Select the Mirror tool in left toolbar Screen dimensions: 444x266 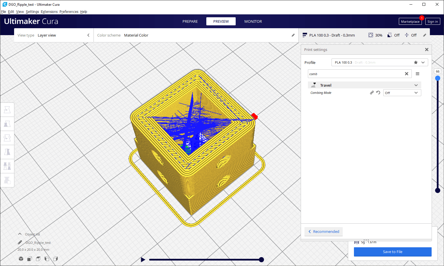click(7, 152)
